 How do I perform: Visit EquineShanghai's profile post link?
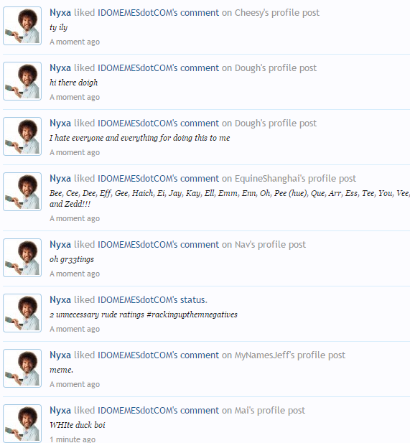click(295, 179)
